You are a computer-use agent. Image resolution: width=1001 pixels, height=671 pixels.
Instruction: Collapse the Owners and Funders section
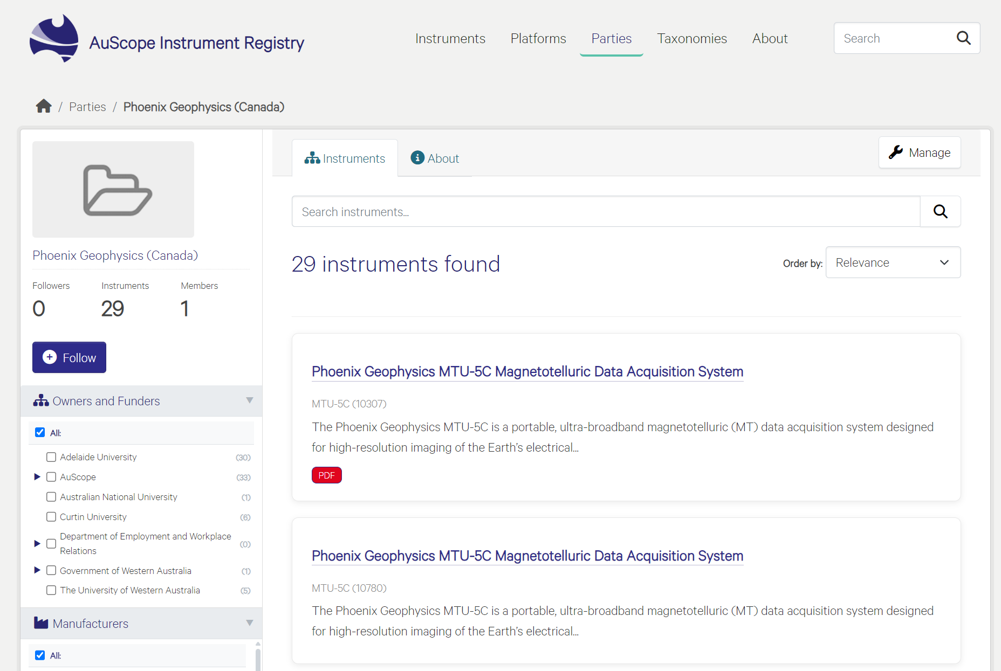249,400
